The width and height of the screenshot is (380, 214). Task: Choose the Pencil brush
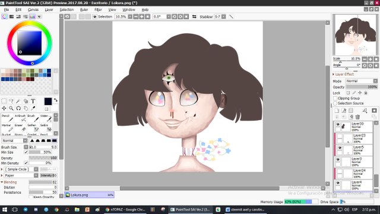[x=7, y=118]
